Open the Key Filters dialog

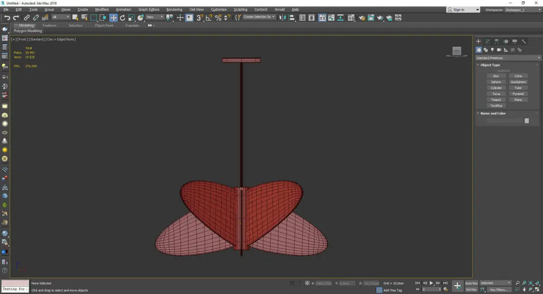(x=499, y=289)
